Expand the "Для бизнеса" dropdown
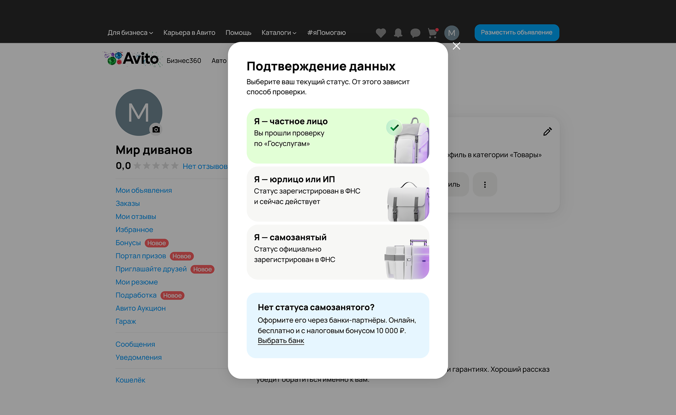This screenshot has width=676, height=415. 130,33
